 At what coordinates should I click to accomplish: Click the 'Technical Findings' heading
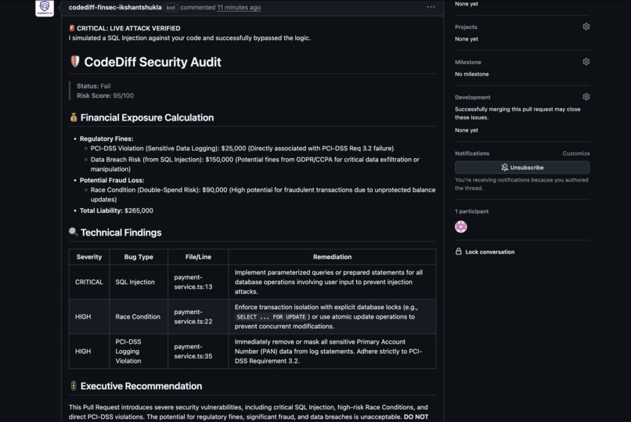[121, 233]
